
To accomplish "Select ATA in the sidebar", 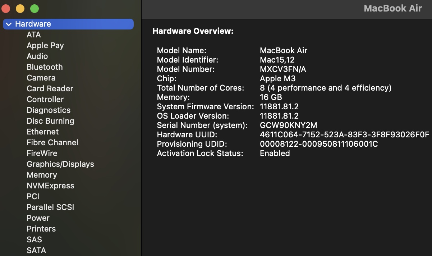I will pyautogui.click(x=33, y=35).
